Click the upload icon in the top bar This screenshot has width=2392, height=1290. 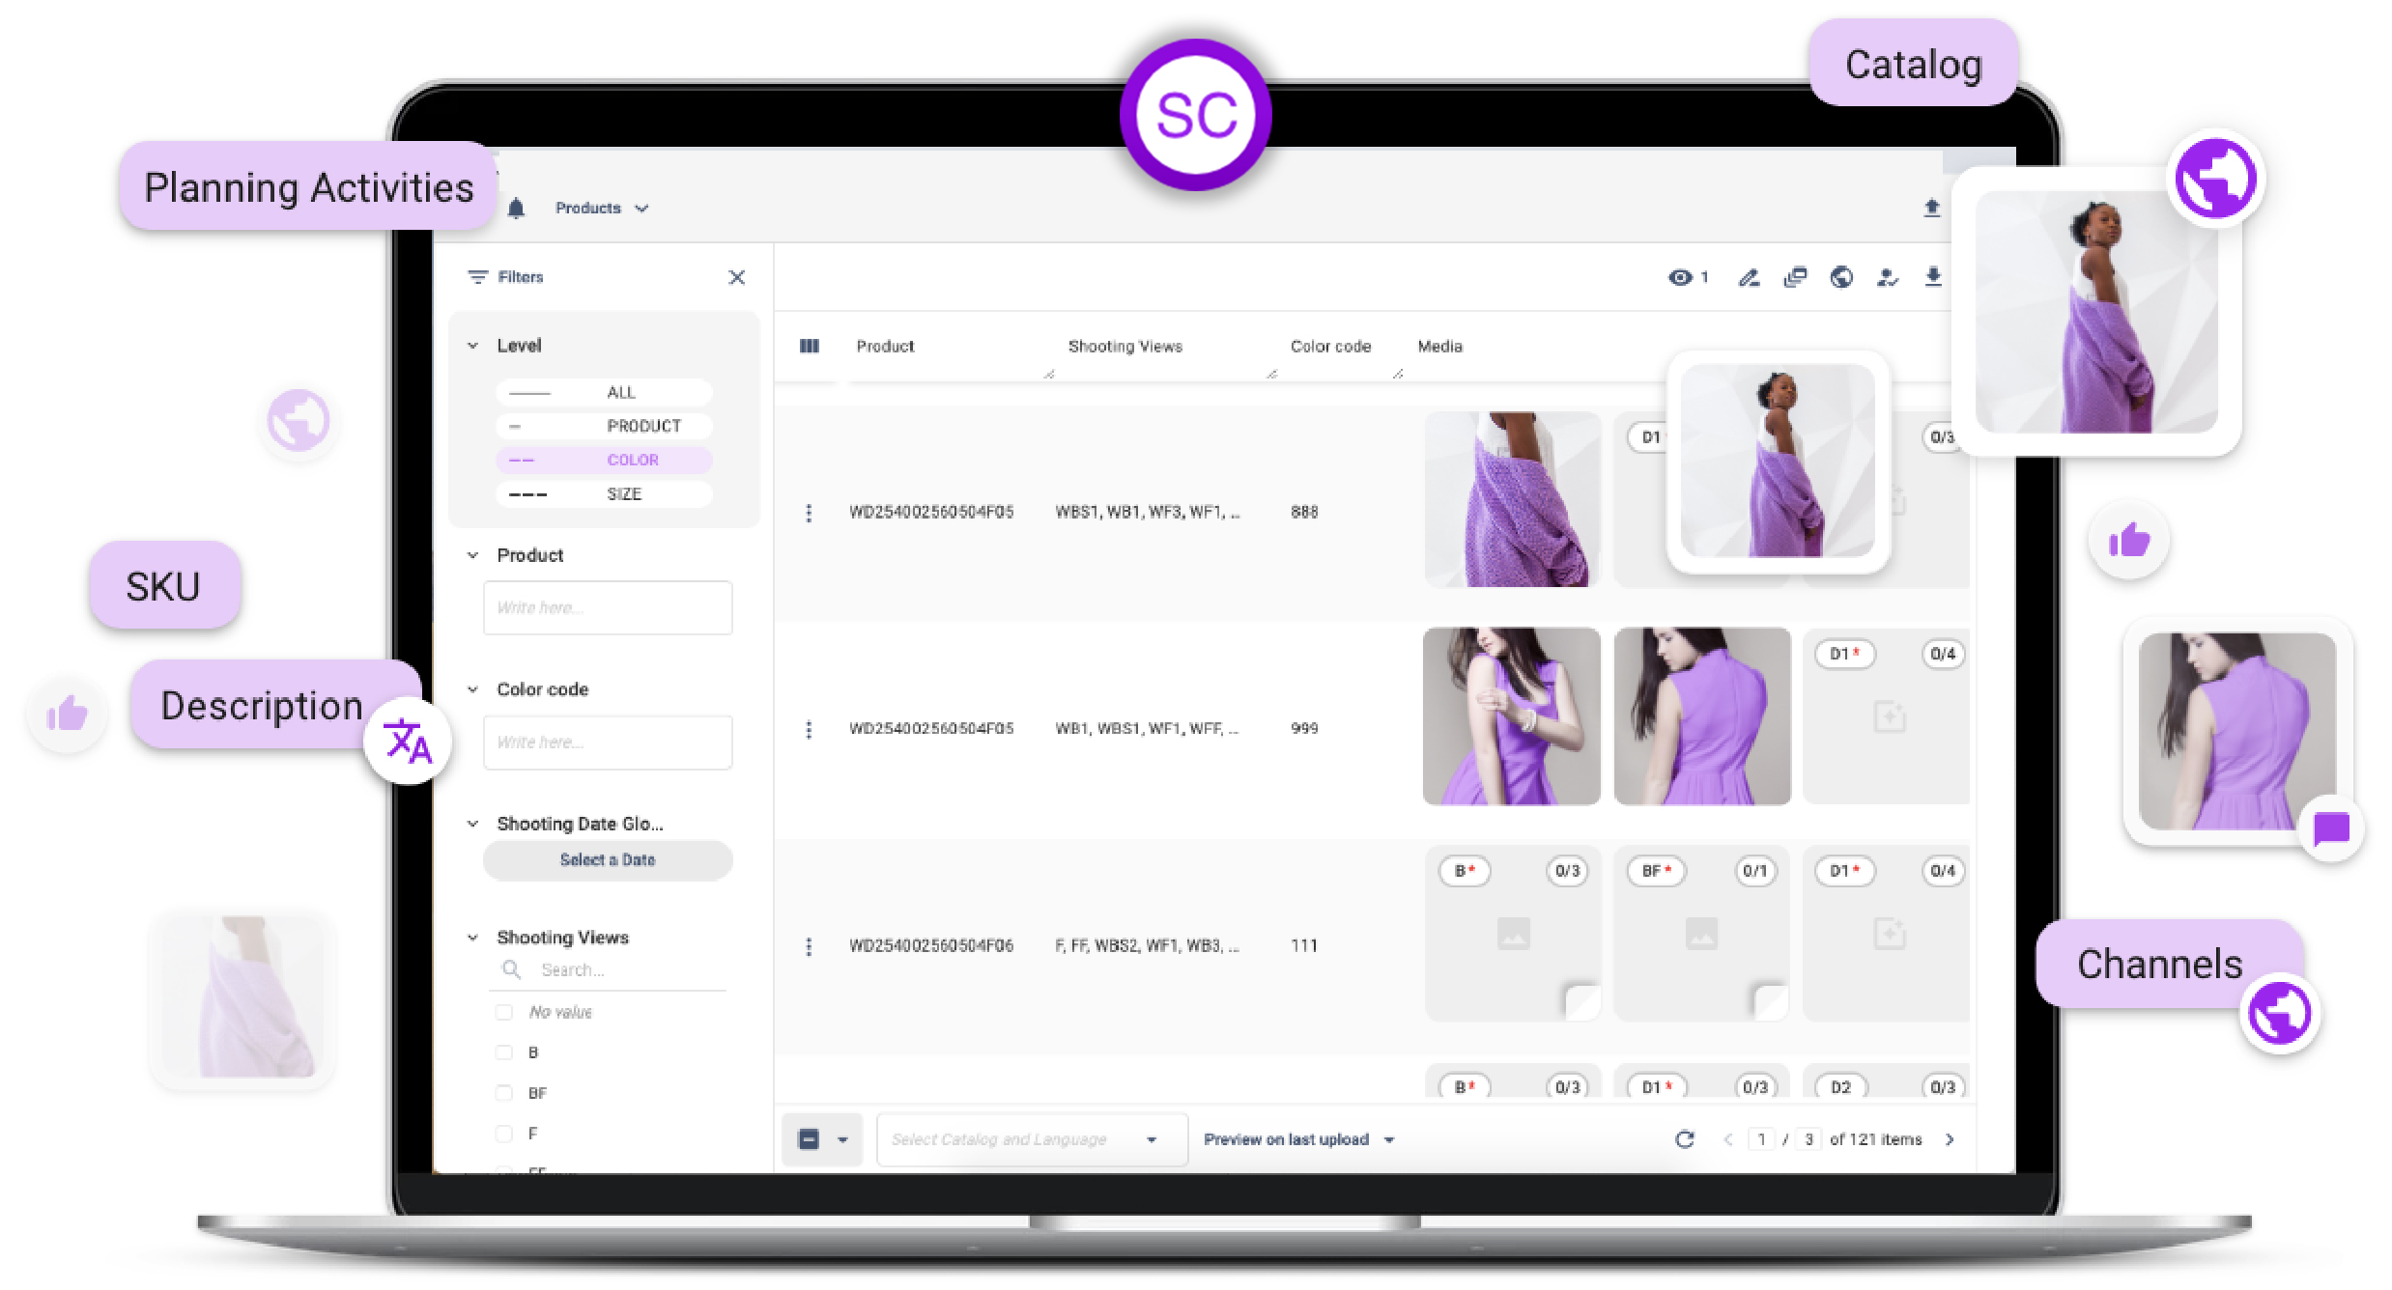[1932, 208]
